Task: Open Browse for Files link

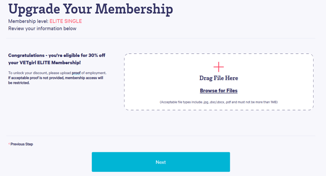Action: (218, 91)
